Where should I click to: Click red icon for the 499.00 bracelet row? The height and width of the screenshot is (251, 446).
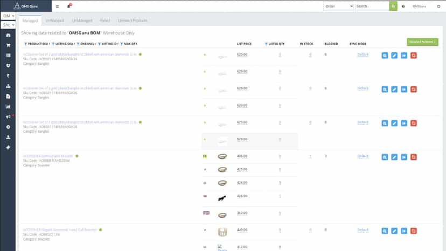(414, 157)
